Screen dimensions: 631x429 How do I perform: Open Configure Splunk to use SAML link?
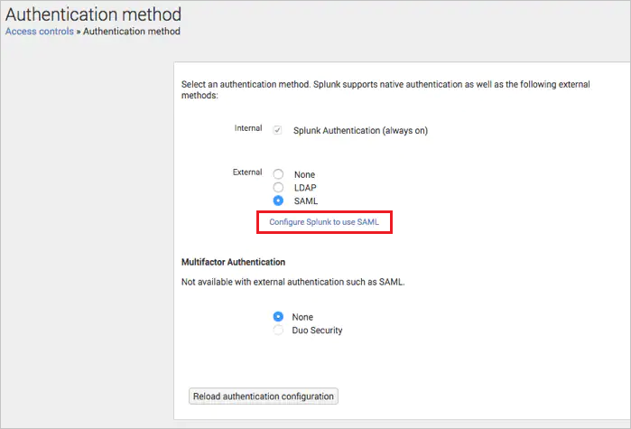coord(324,222)
